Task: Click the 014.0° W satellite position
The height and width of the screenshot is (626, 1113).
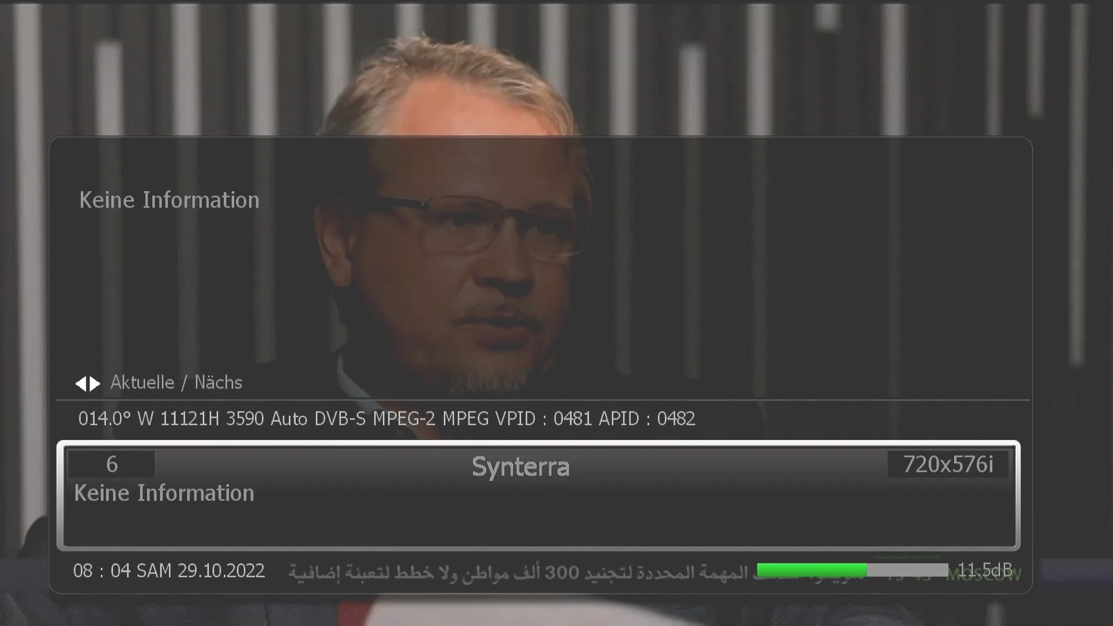Action: 116,418
